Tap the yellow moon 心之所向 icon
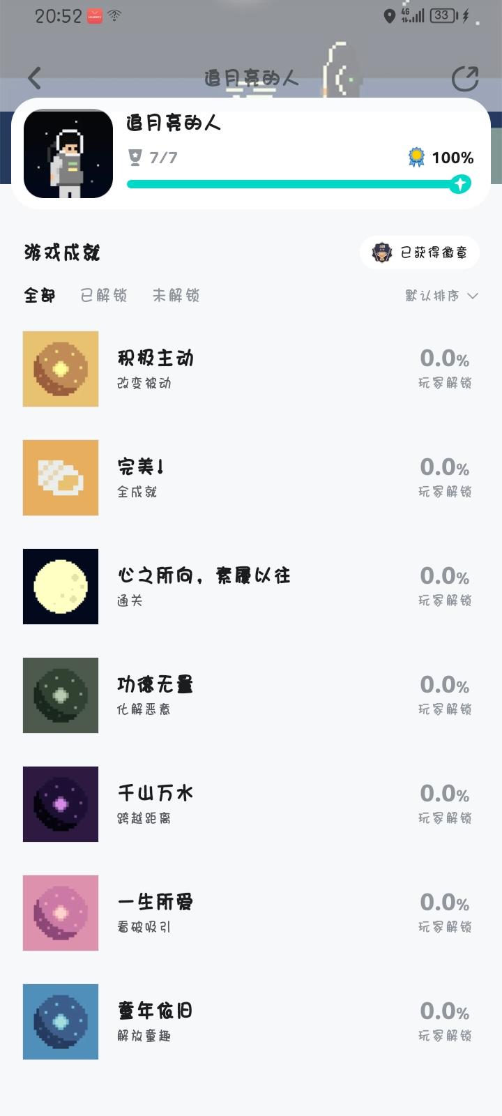This screenshot has width=502, height=1116. pos(61,587)
